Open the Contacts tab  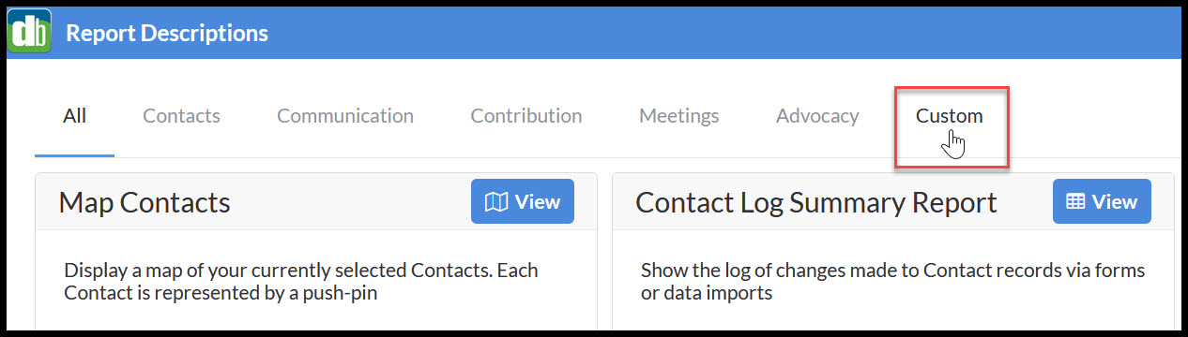[181, 116]
